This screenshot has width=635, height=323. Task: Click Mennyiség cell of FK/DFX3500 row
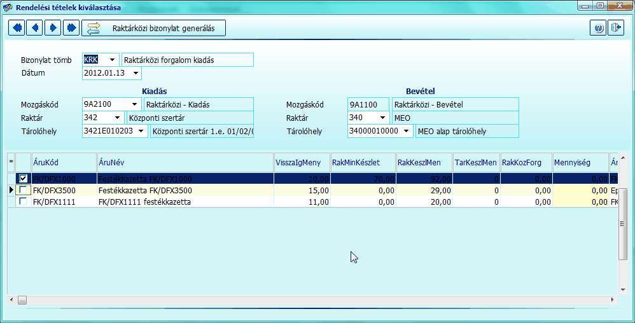pos(580,190)
